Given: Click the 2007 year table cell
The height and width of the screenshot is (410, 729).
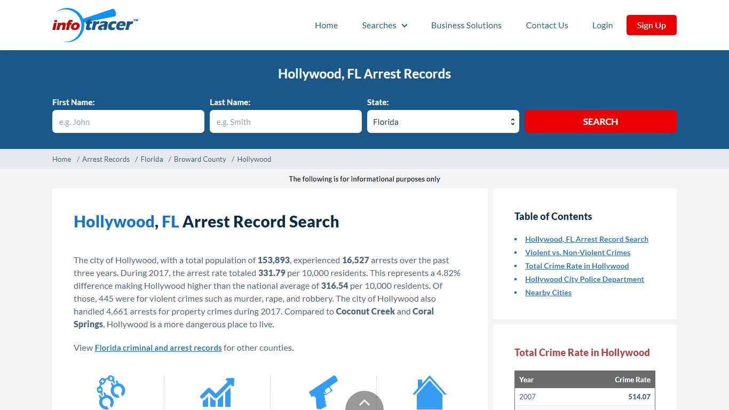Looking at the screenshot, I should pos(527,397).
